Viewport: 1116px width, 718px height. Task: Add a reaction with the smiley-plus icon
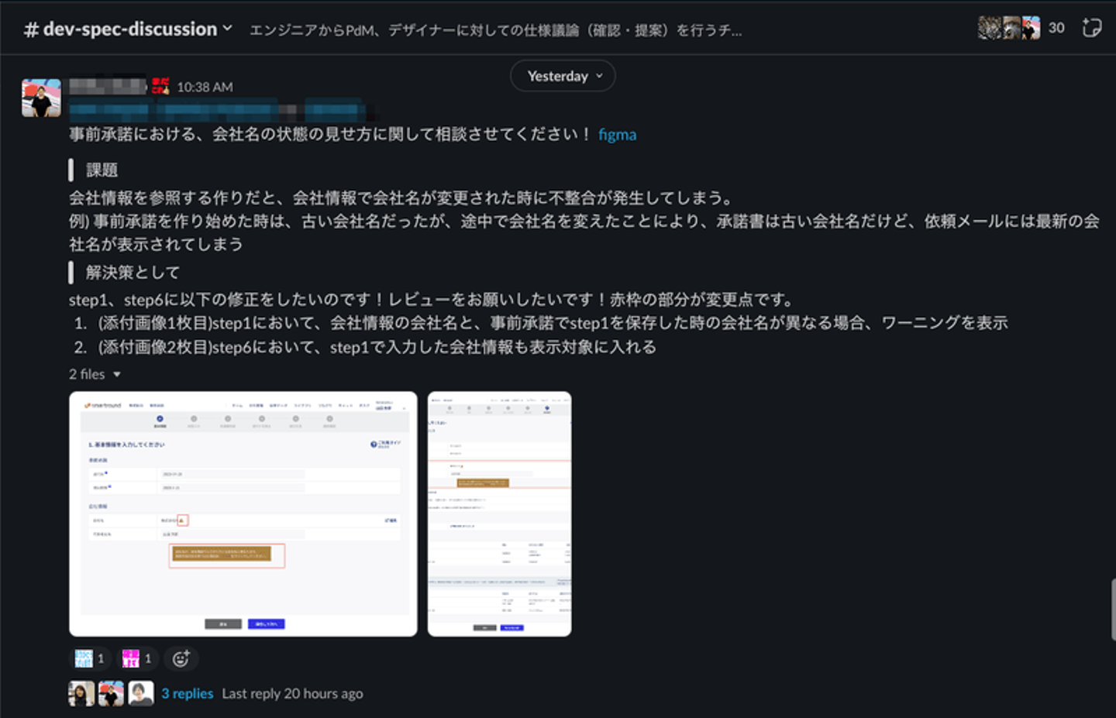pyautogui.click(x=181, y=658)
